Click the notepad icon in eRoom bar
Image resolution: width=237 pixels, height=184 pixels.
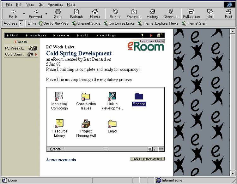tap(159, 35)
